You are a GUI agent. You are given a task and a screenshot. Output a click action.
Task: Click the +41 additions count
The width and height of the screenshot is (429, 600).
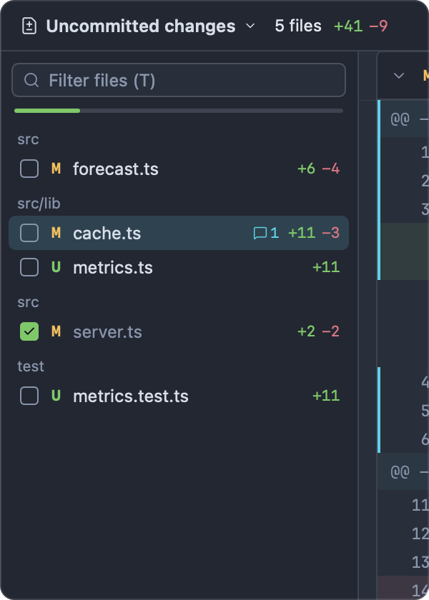point(348,26)
